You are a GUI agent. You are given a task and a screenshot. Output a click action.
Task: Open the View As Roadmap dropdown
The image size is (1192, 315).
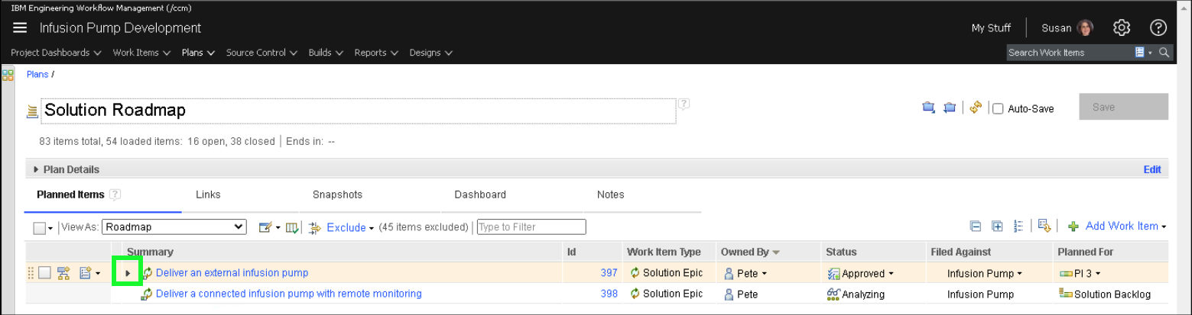pos(174,227)
